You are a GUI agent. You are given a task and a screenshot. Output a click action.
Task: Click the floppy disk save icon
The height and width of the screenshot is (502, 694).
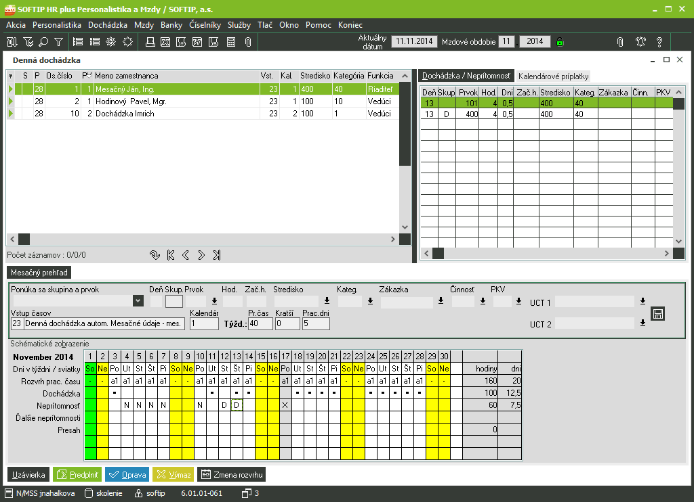pos(657,313)
